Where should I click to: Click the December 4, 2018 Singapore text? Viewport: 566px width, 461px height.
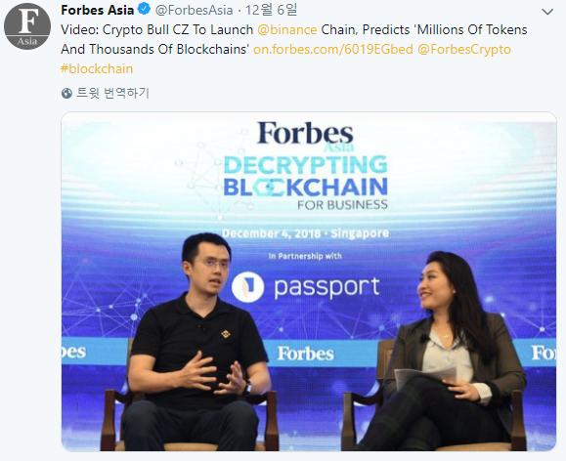pyautogui.click(x=305, y=233)
